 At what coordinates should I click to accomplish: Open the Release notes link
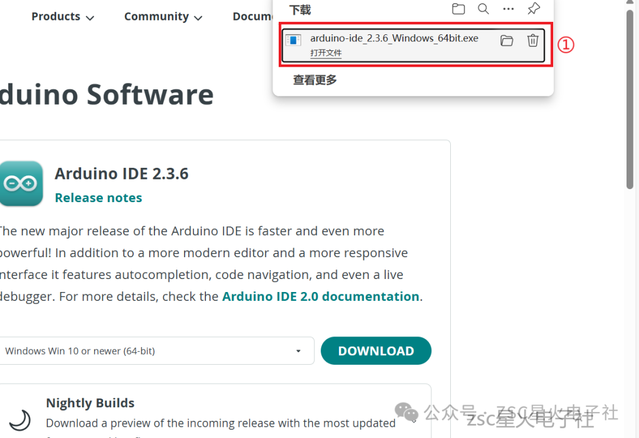click(x=98, y=198)
